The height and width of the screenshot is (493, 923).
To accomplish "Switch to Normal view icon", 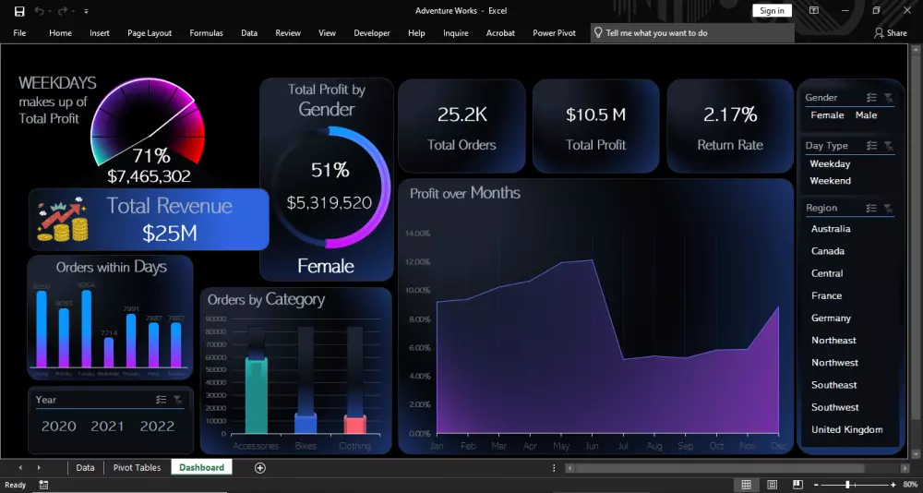I will pyautogui.click(x=747, y=485).
